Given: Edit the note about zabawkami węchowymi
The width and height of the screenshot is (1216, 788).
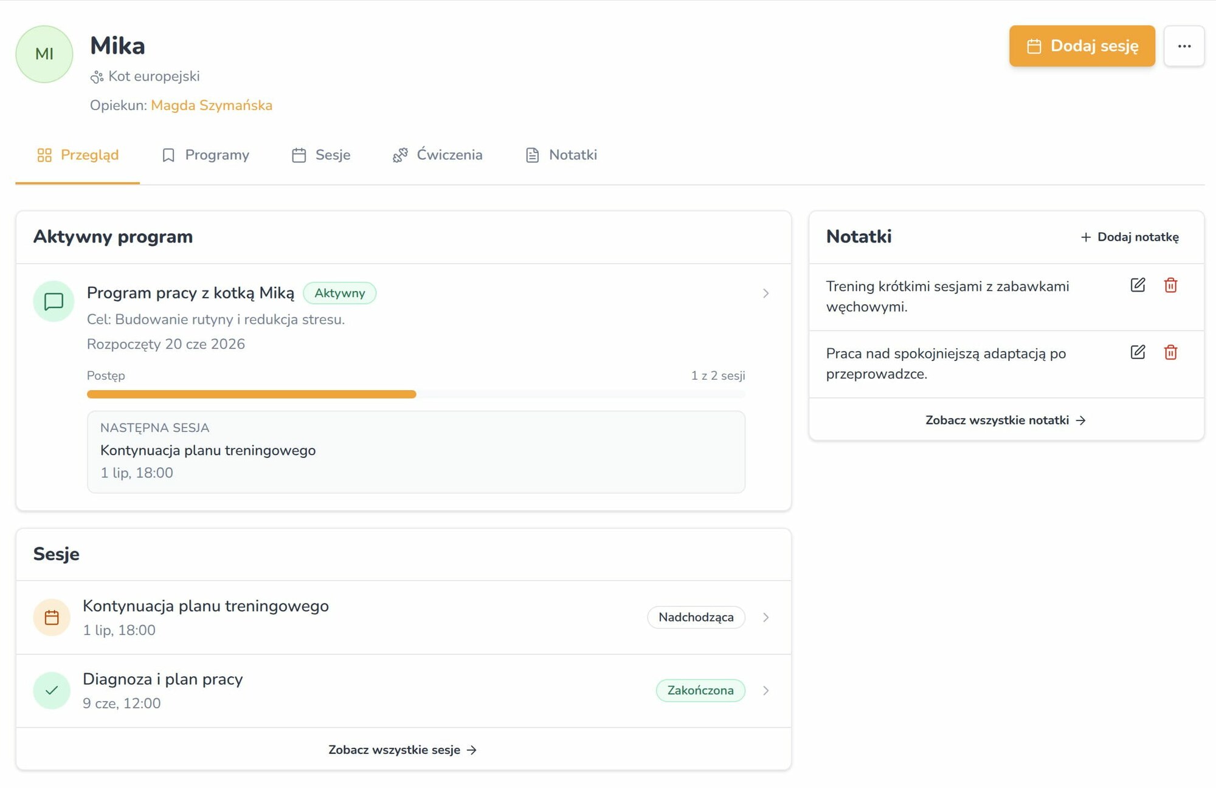Looking at the screenshot, I should [1138, 285].
